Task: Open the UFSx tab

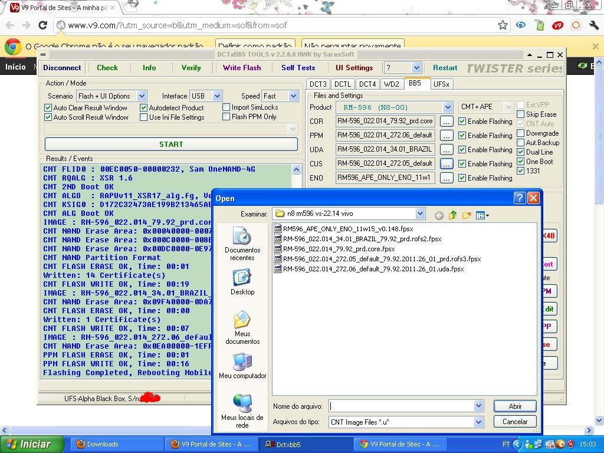Action: pos(441,84)
